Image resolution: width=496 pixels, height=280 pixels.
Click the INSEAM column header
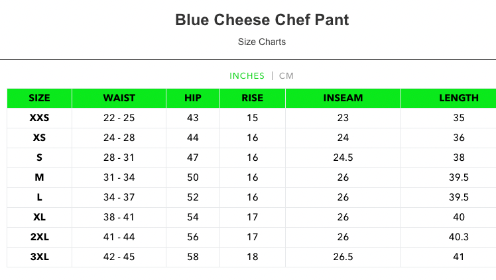click(343, 98)
